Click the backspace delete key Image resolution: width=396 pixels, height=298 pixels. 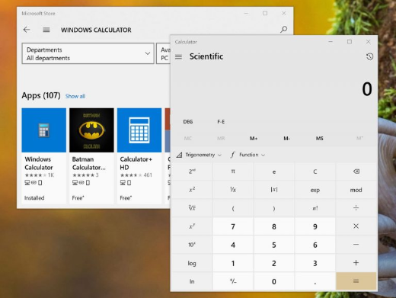[x=356, y=171]
